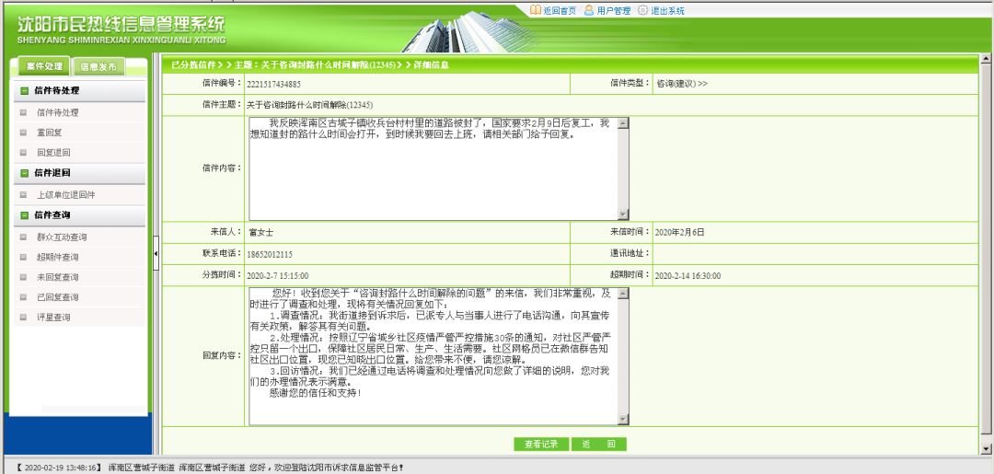Switch to the 信息发布 tab
The height and width of the screenshot is (474, 994).
pos(98,66)
